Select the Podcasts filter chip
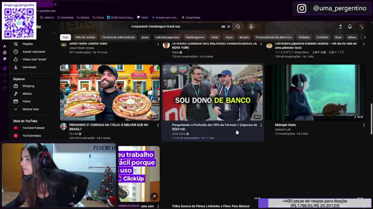 323,37
